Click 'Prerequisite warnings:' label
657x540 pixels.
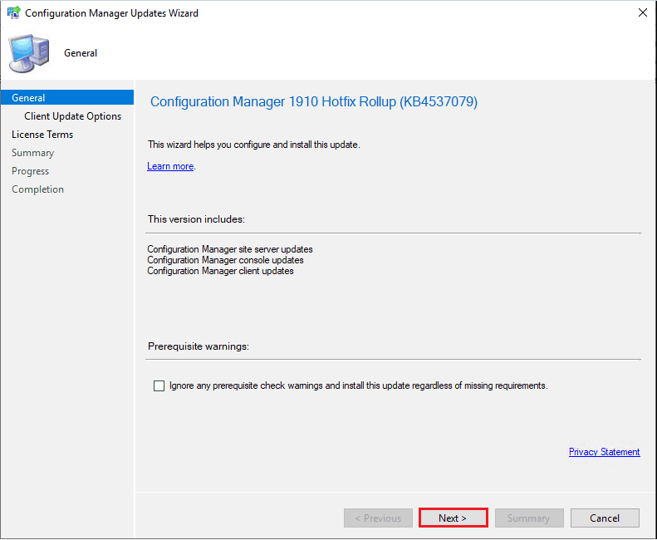click(199, 346)
